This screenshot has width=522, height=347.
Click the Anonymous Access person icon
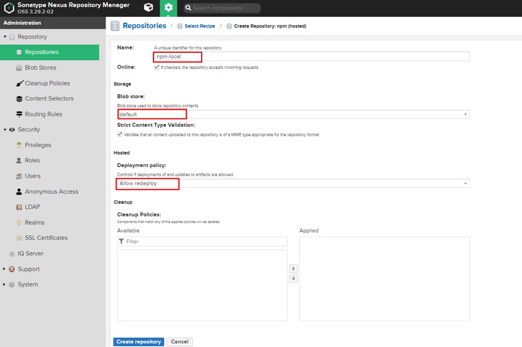coord(19,192)
